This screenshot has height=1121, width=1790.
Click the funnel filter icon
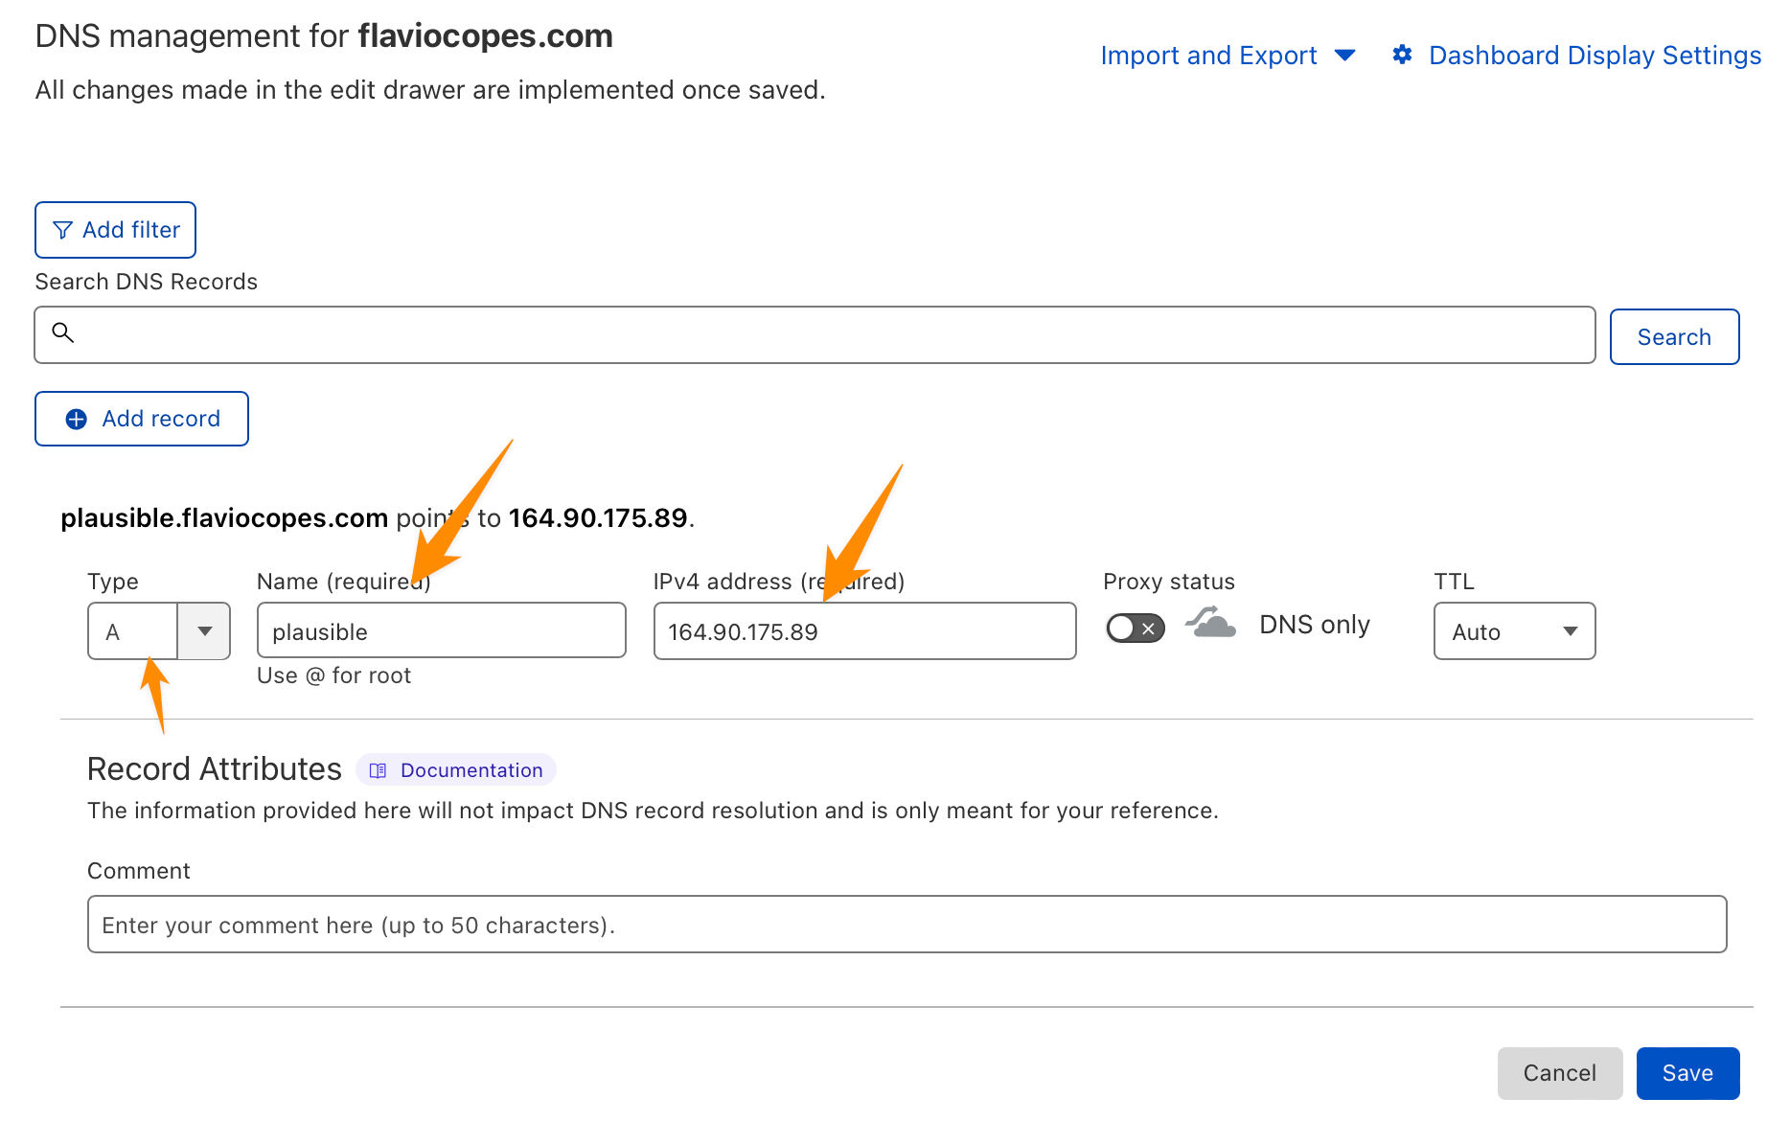tap(62, 230)
